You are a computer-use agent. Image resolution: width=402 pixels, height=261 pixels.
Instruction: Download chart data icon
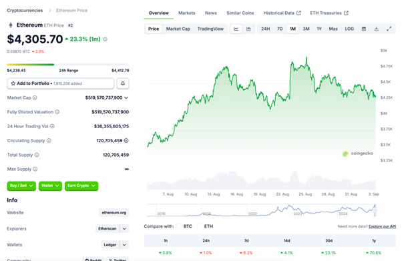(x=377, y=29)
